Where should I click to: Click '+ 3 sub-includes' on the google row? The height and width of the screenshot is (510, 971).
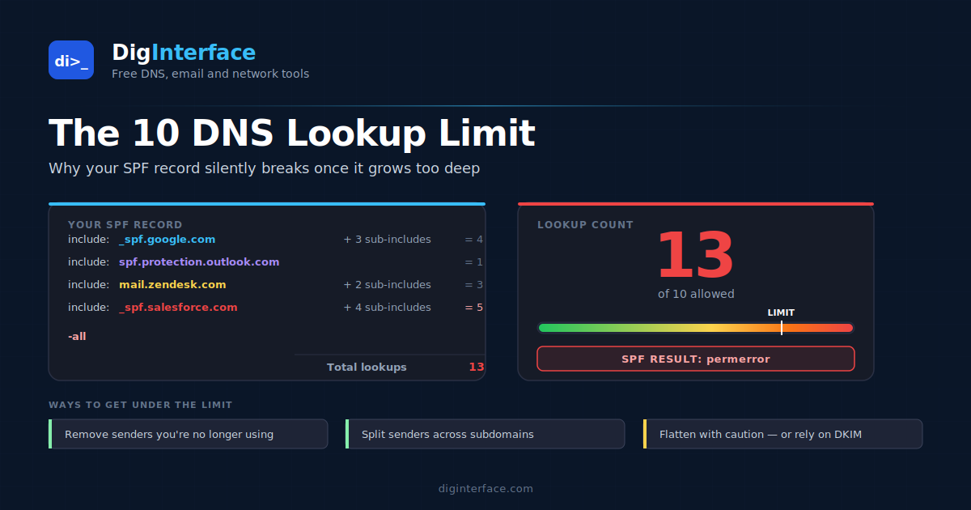click(x=388, y=240)
